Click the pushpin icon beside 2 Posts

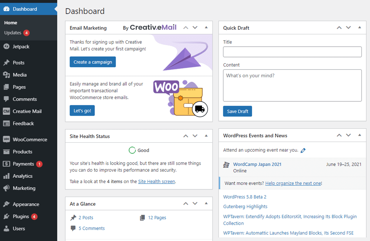[73, 217]
